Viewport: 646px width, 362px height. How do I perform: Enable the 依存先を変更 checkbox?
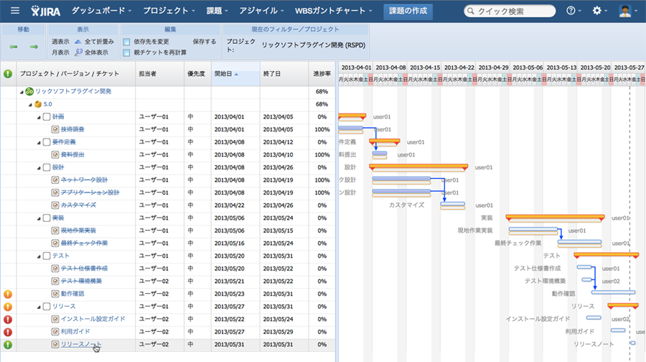126,42
